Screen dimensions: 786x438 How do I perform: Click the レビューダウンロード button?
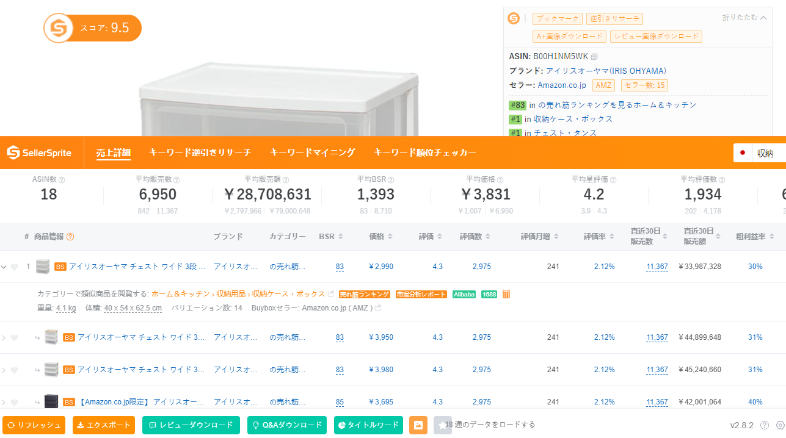pos(191,425)
